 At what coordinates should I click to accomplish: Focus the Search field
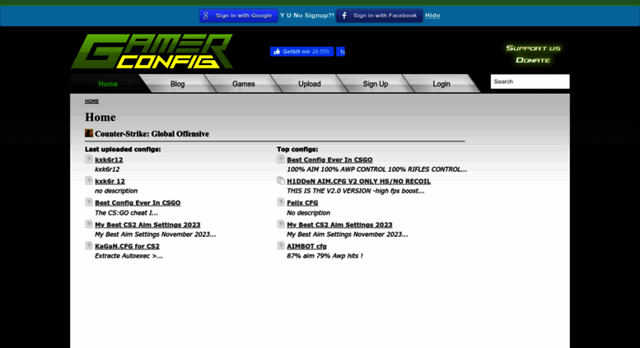pyautogui.click(x=530, y=81)
